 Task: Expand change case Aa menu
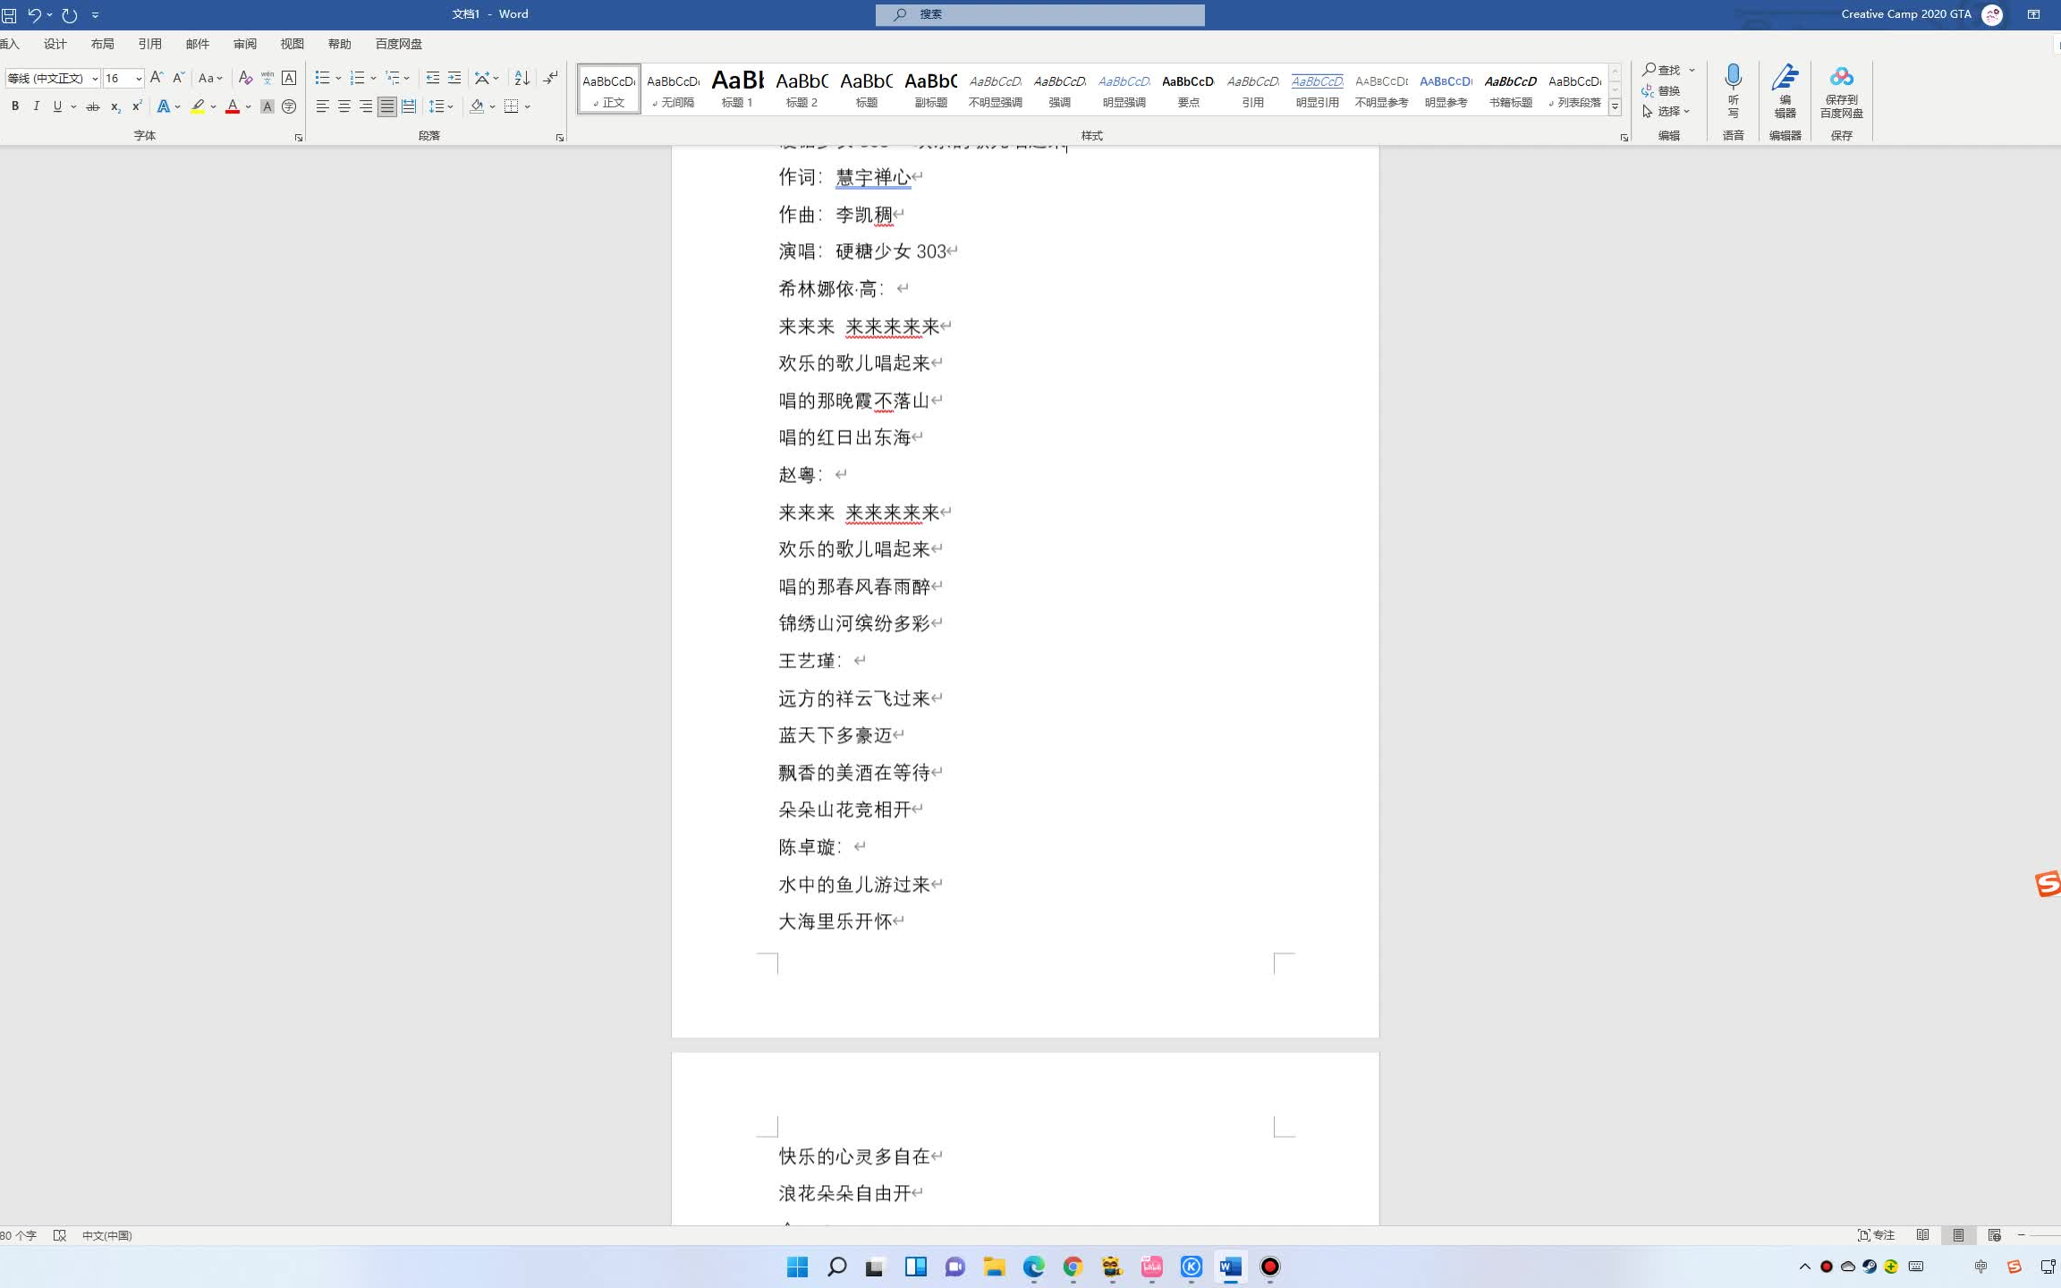(x=210, y=78)
